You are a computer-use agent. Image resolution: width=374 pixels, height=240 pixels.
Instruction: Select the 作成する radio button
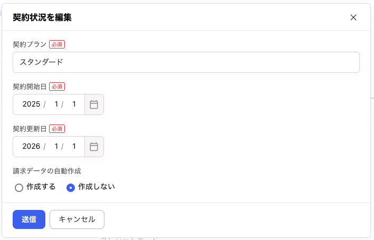coord(19,187)
